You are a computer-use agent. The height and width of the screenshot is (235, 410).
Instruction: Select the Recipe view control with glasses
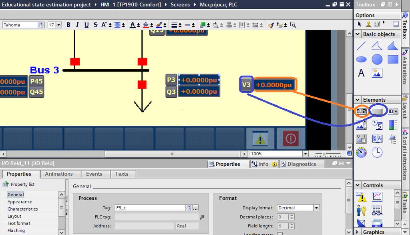377,210
